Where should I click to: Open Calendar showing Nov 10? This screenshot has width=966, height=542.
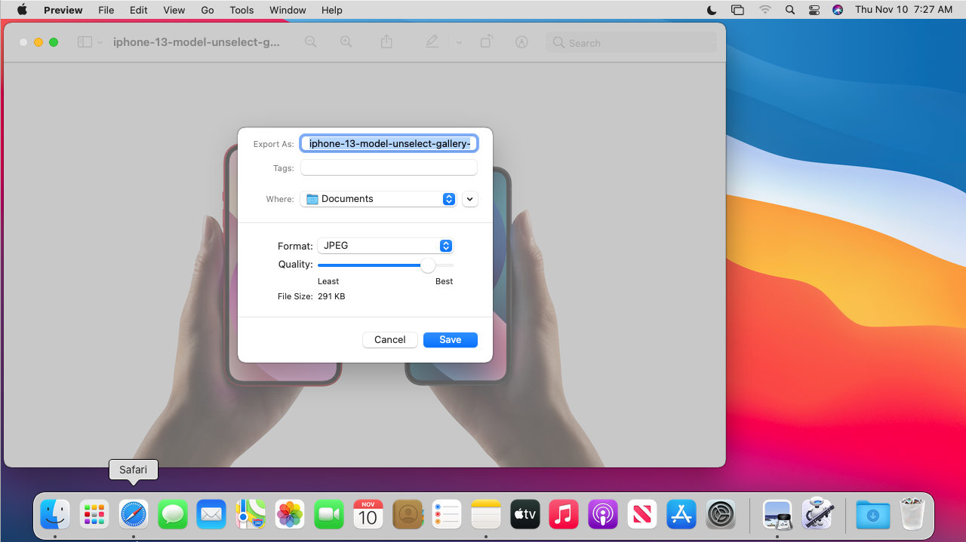(368, 514)
